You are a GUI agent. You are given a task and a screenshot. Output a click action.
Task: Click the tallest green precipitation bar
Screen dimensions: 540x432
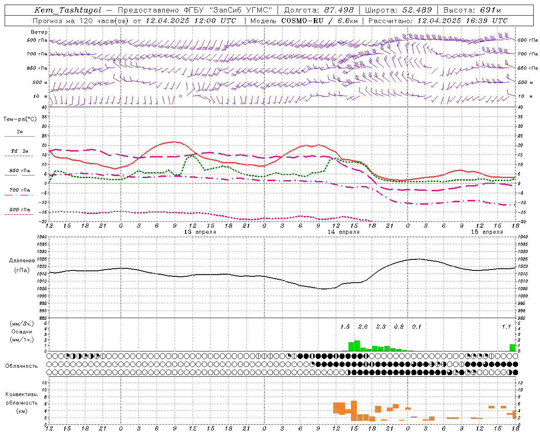(357, 346)
